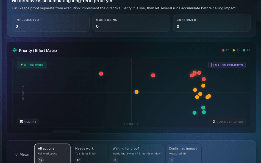Toggle the red P0 legend marker
This screenshot has height=163, width=261.
pos(223,50)
